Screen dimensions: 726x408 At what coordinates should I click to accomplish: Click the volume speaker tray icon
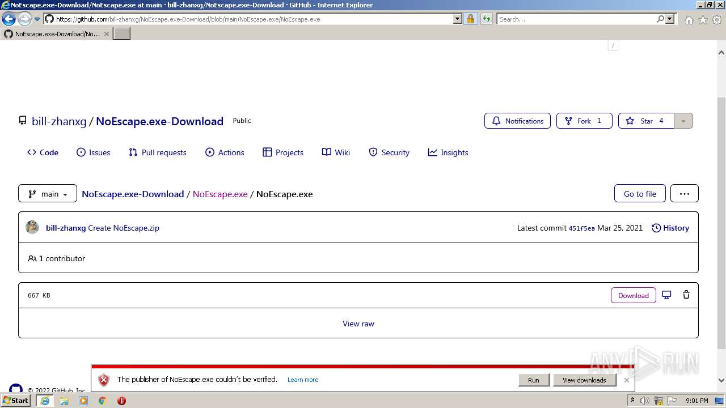click(x=645, y=401)
